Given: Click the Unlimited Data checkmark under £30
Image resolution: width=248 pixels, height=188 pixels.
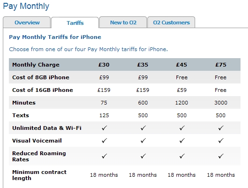Looking at the screenshot, I should [104, 128].
